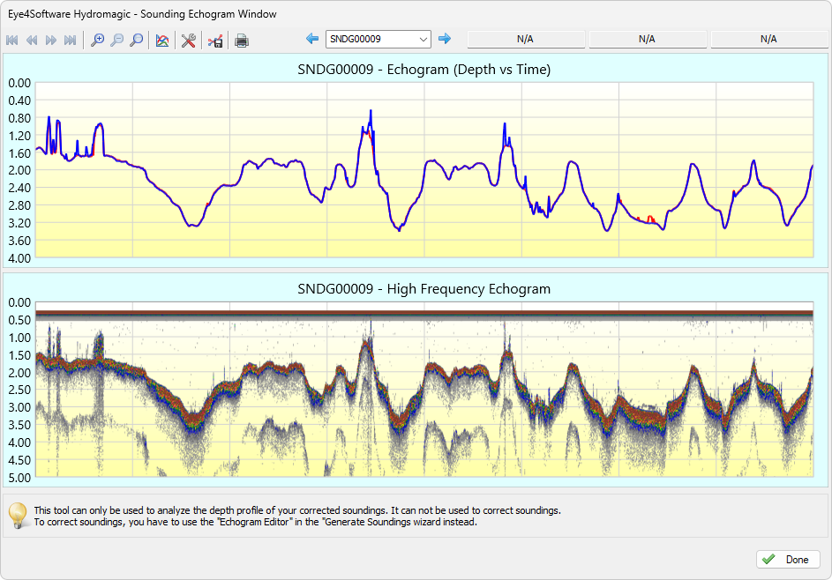Viewport: 832px width, 580px height.
Task: Click the 2.50 label on high frequency echogram
Action: tap(19, 390)
